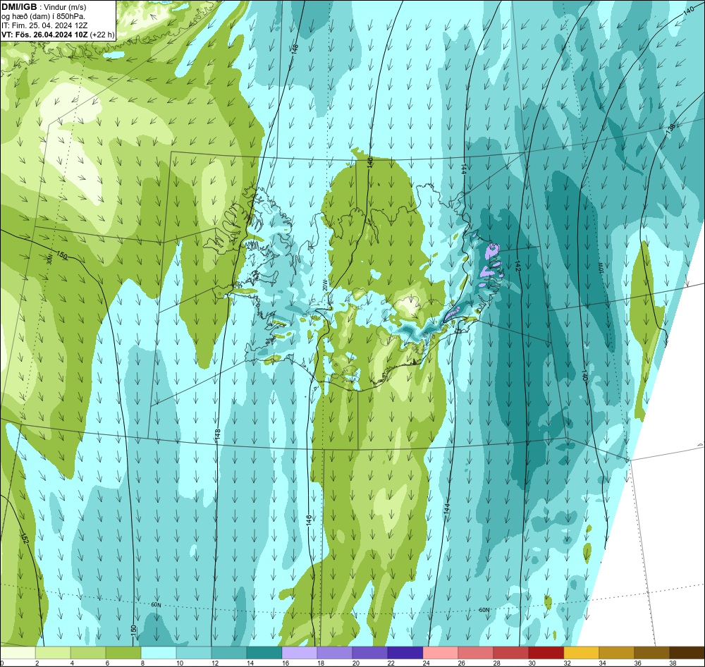Click the legend tick label '2'
The width and height of the screenshot is (705, 667).
[x=37, y=663]
